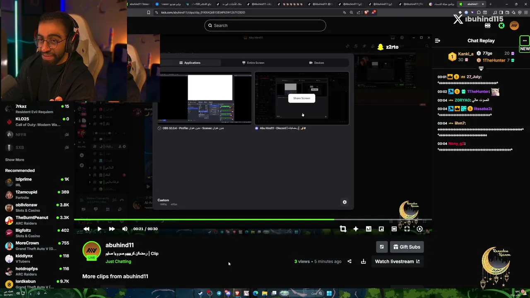
Task: Open the KLO25 channel in the sidebar
Action: [x=37, y=122]
